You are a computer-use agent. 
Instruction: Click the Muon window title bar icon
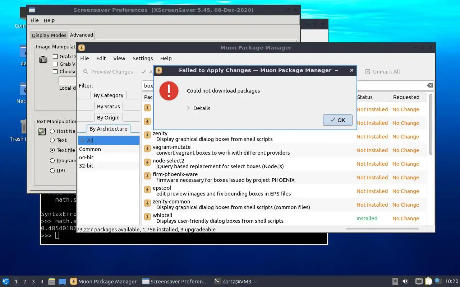tap(82, 48)
